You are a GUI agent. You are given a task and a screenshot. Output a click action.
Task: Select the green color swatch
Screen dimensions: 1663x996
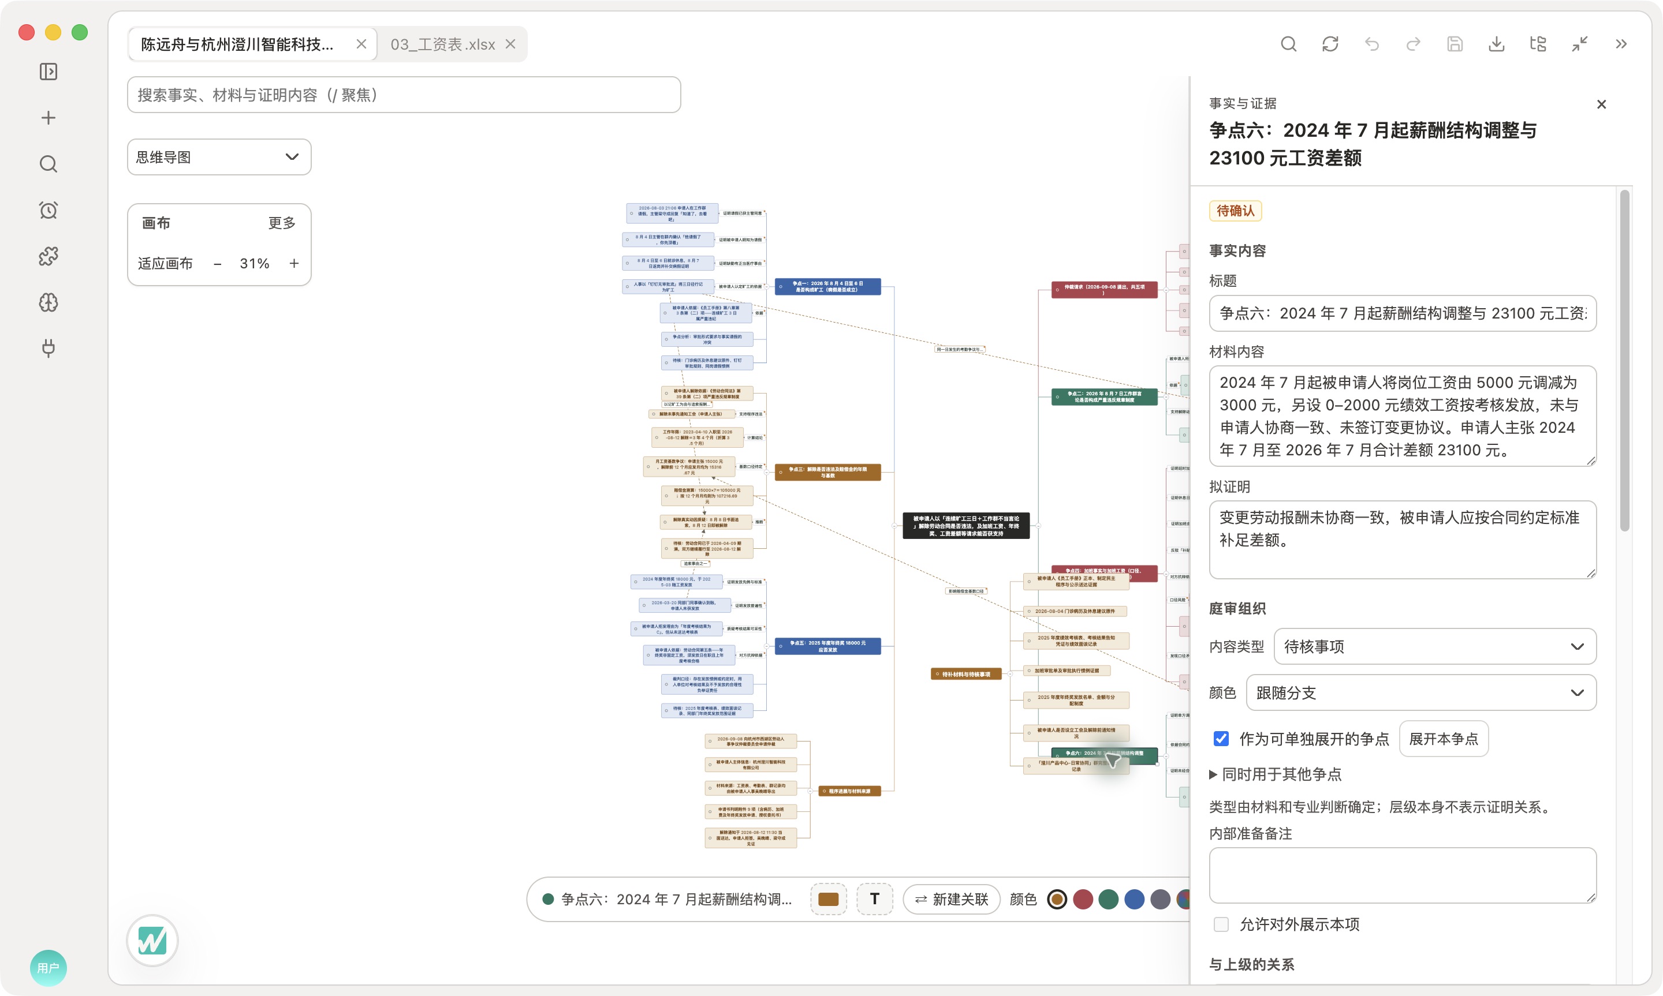point(1109,900)
